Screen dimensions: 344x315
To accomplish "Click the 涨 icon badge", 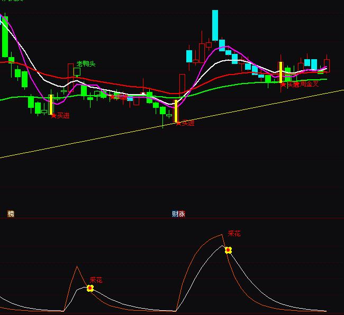I will tap(182, 214).
